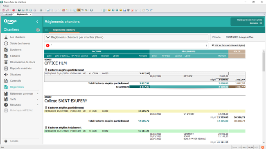Click the Saisie des heures clock icon
Viewport: 266px width, 149px height.
[x=6, y=43]
